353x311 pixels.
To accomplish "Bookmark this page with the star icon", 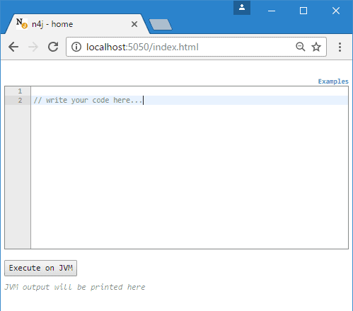I will point(316,47).
